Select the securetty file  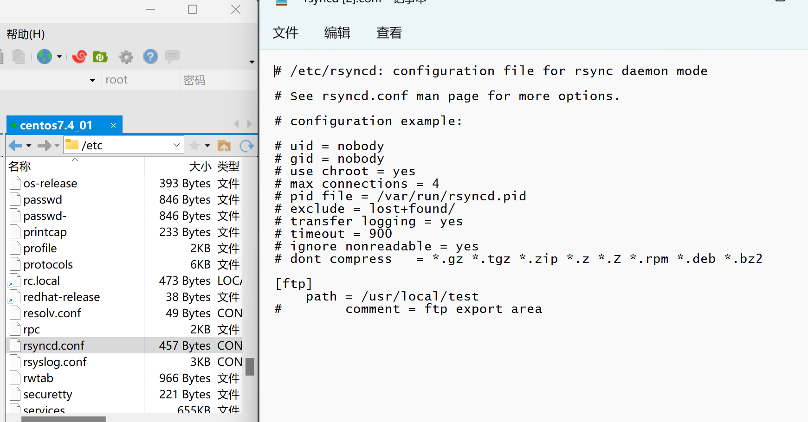[48, 394]
